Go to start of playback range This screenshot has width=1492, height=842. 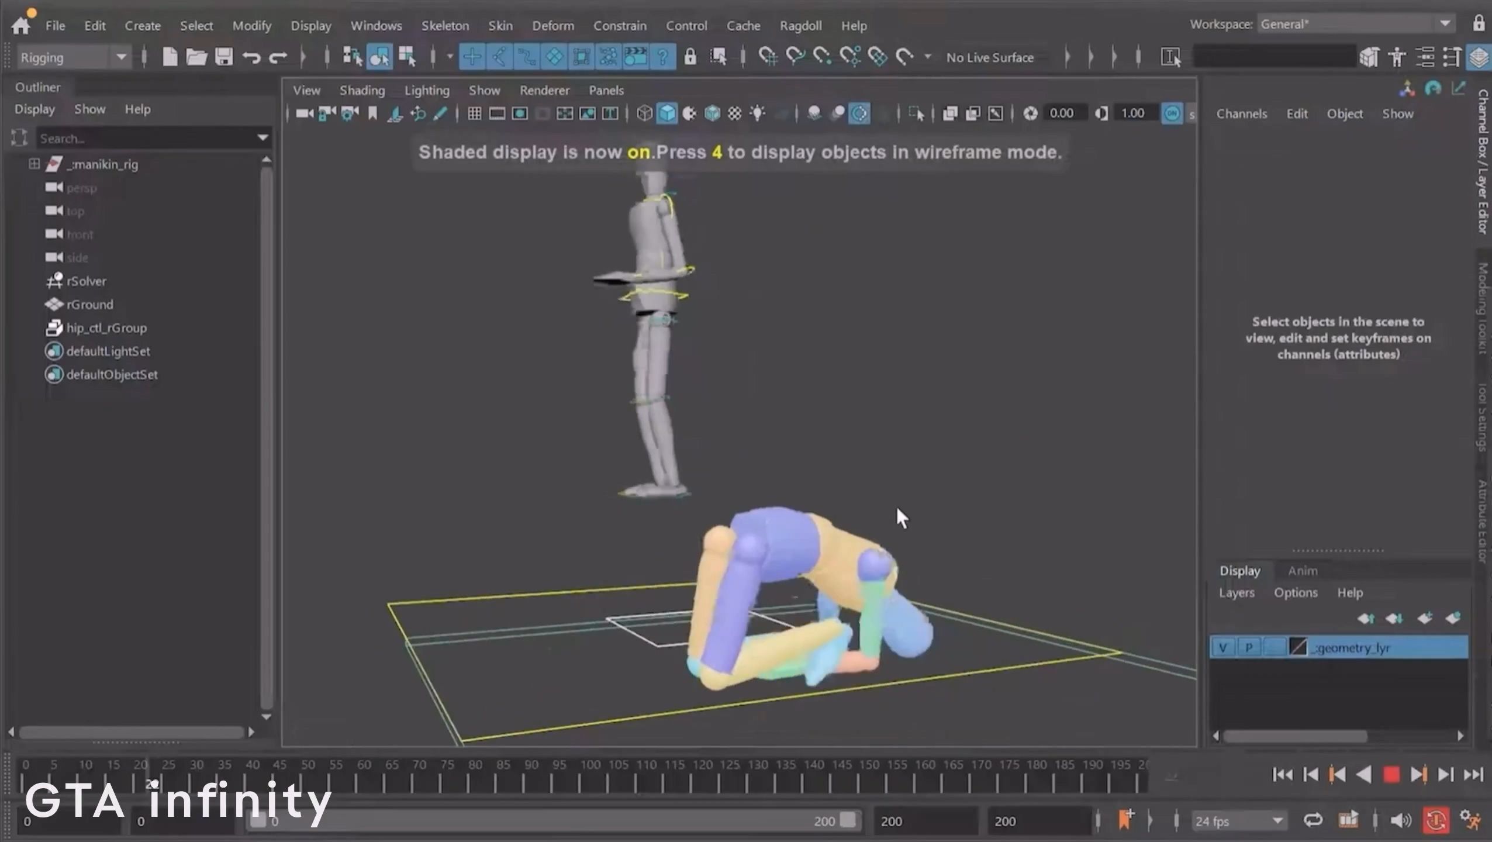1282,775
